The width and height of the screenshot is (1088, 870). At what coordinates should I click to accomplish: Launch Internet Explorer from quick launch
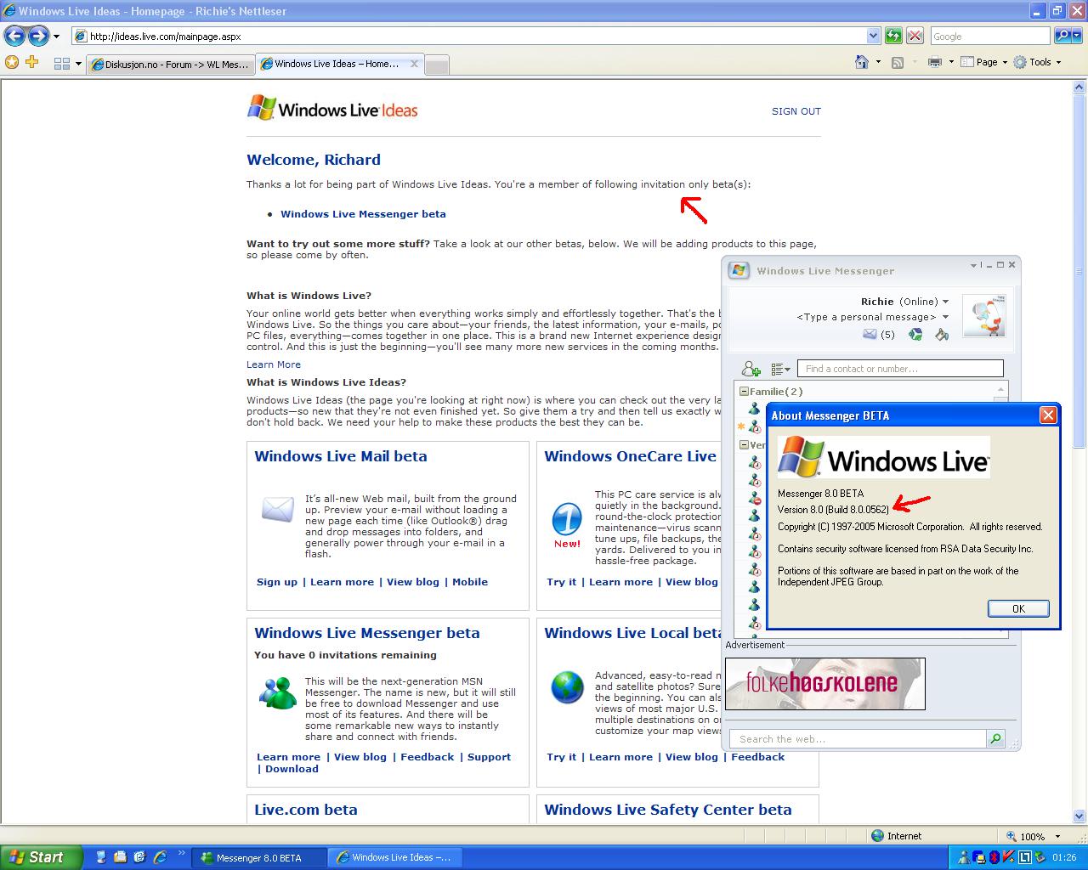pyautogui.click(x=159, y=857)
